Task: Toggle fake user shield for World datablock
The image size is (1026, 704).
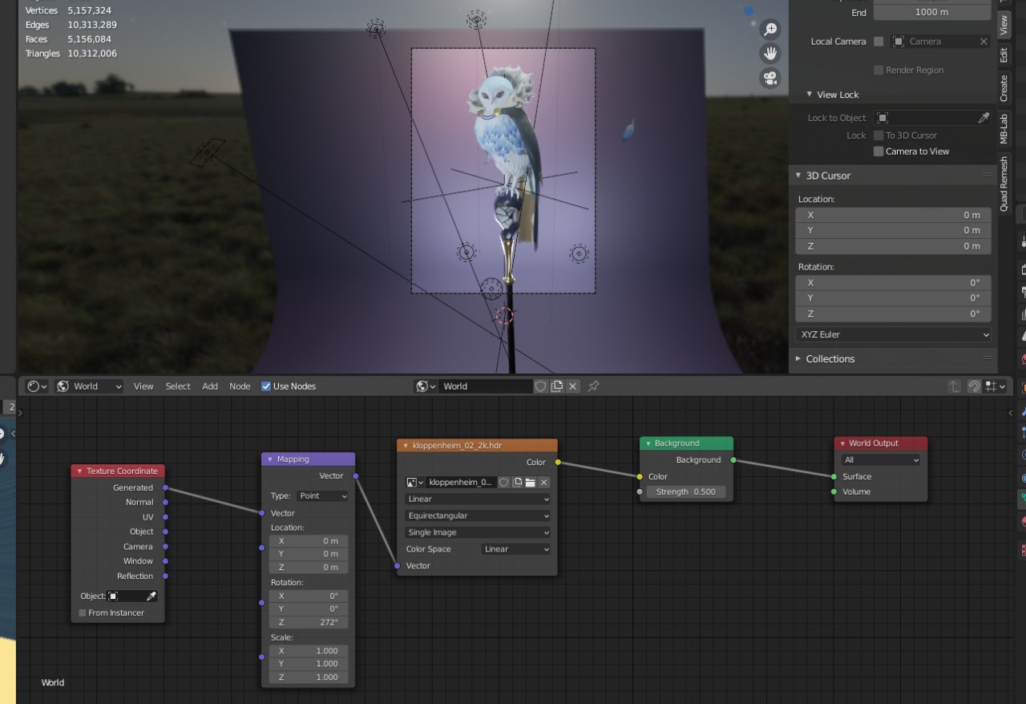Action: click(x=540, y=386)
